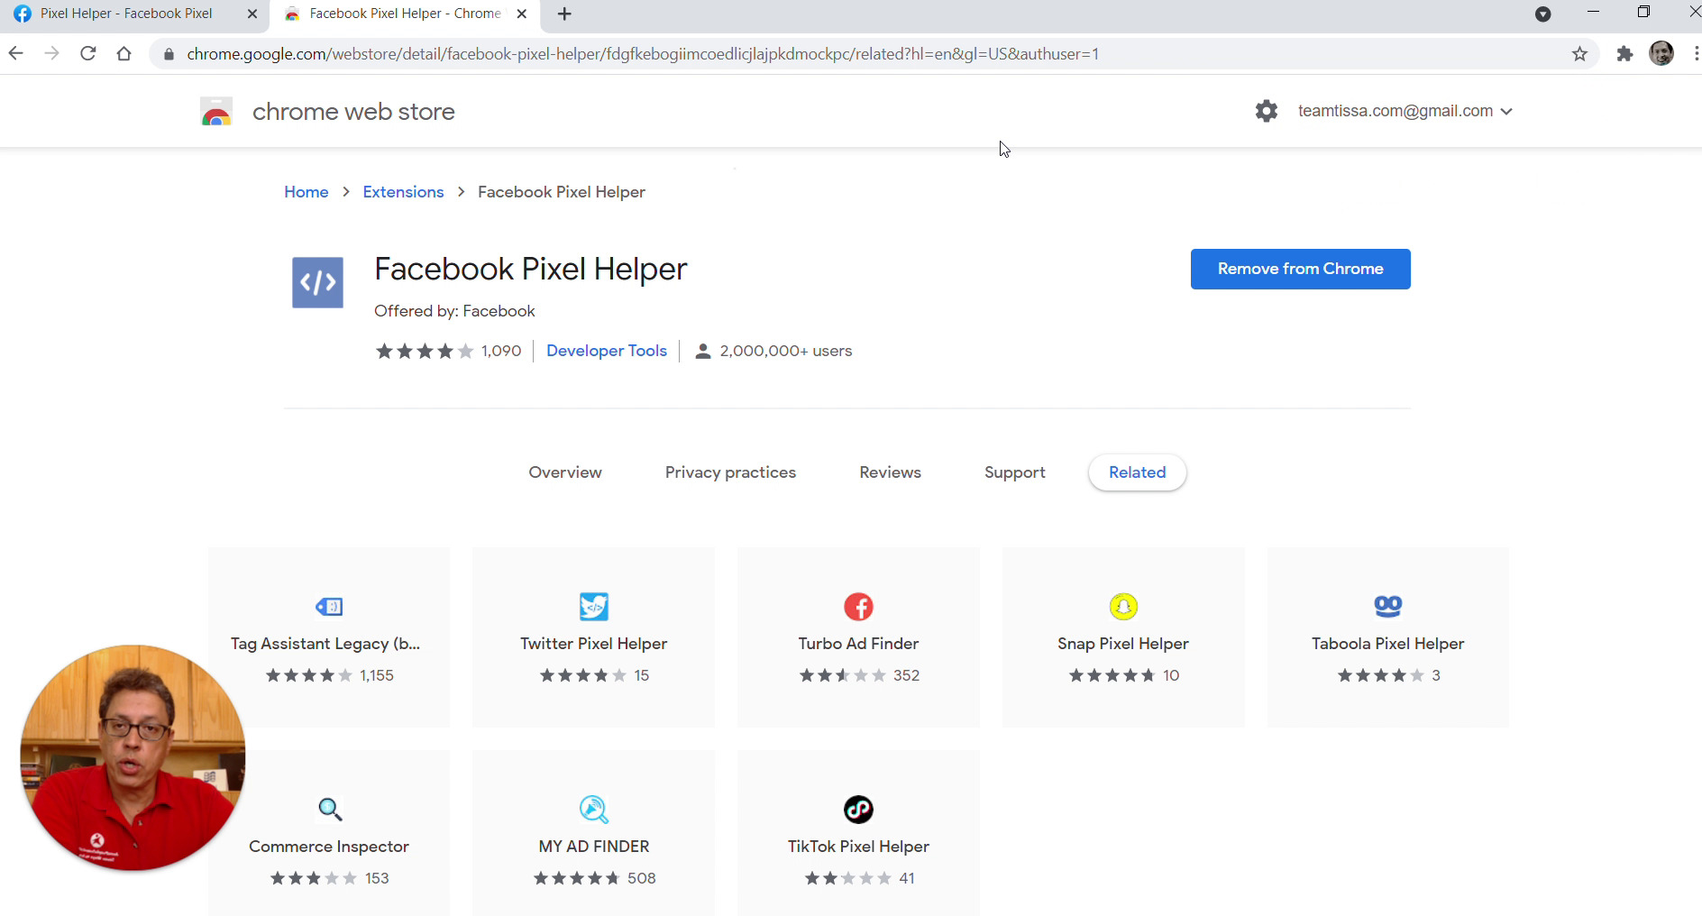Open the browser home page icon
The width and height of the screenshot is (1702, 916).
[124, 54]
